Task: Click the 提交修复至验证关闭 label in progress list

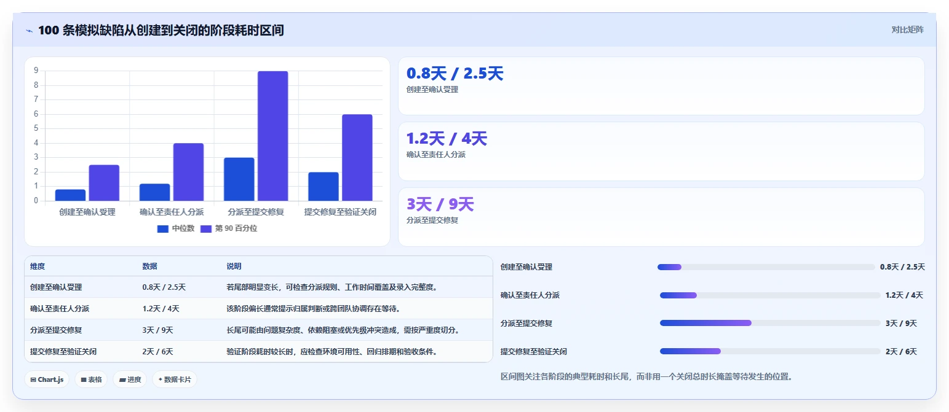Action: coord(534,352)
